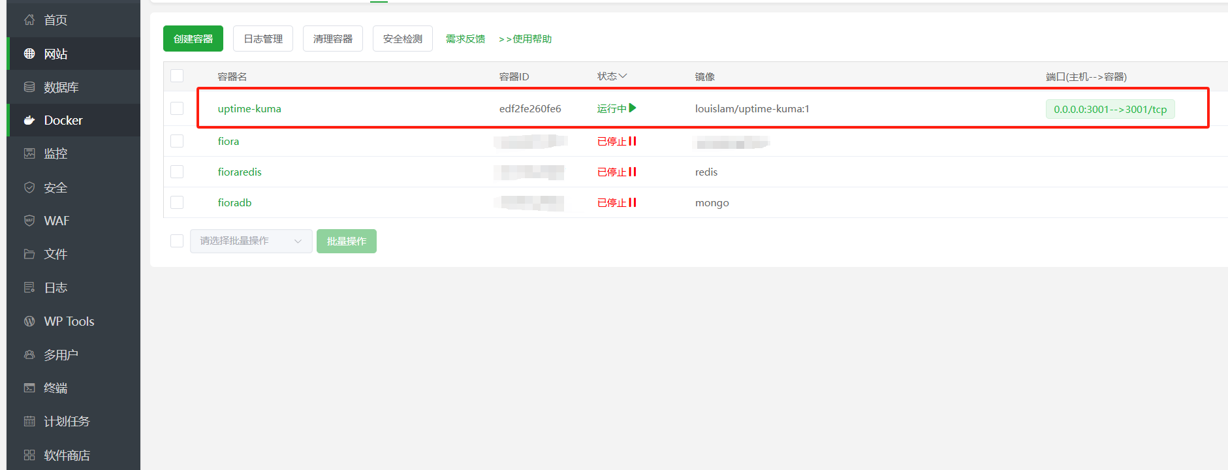The image size is (1228, 470).
Task: Click the Docker whale icon
Action: pos(29,120)
